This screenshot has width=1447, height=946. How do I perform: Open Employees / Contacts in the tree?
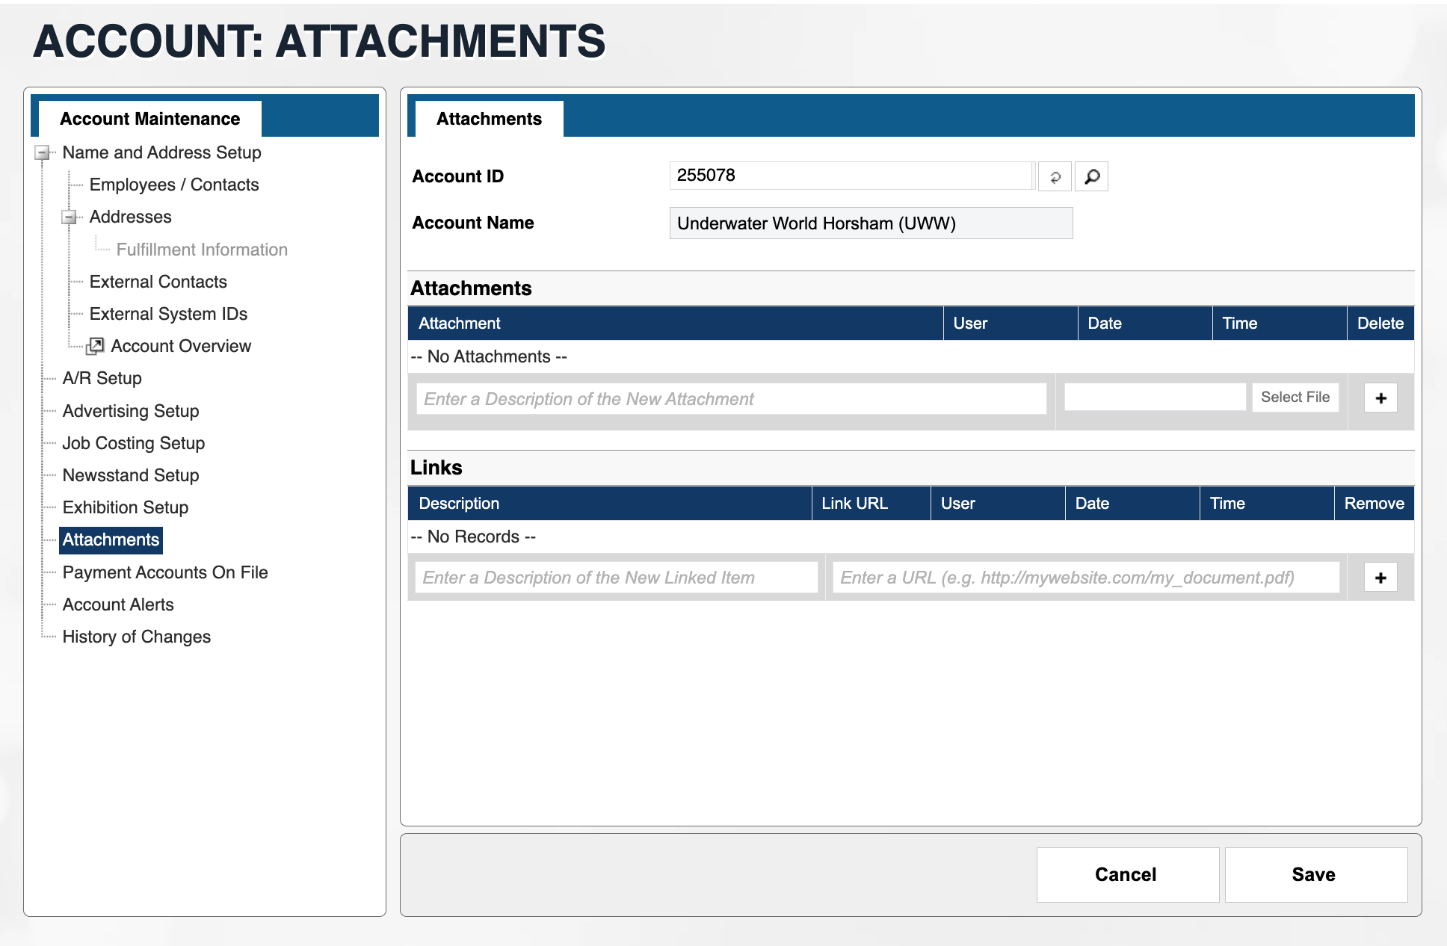click(173, 185)
